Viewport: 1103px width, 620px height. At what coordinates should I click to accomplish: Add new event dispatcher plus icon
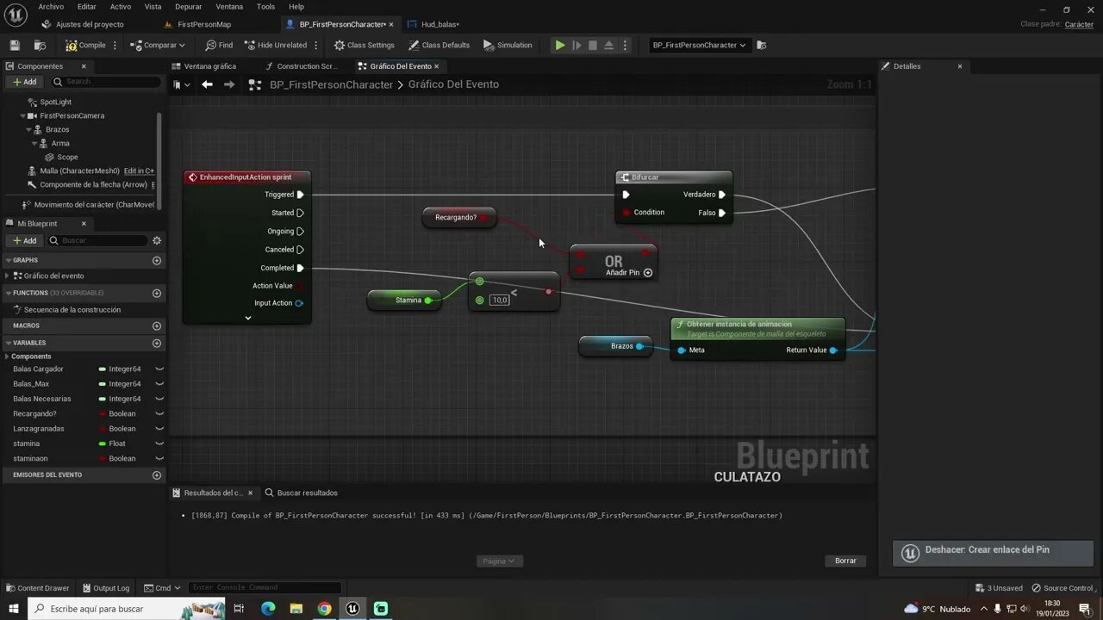[157, 474]
